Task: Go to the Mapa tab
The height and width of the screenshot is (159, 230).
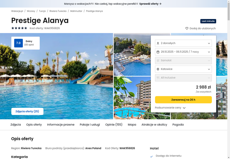Action: pyautogui.click(x=132, y=124)
